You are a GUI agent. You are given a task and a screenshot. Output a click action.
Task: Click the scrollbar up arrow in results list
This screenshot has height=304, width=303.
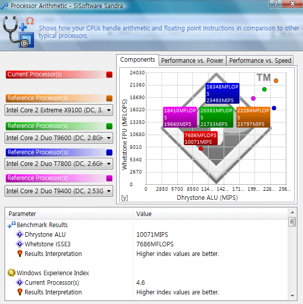tap(292, 212)
